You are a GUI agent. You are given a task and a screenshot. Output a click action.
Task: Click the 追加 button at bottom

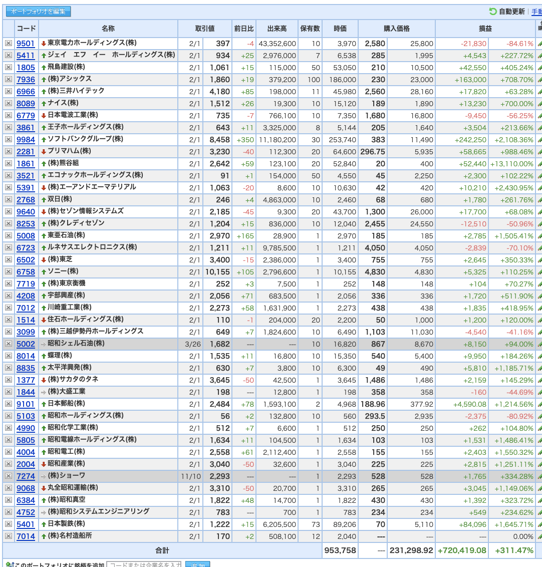[197, 564]
